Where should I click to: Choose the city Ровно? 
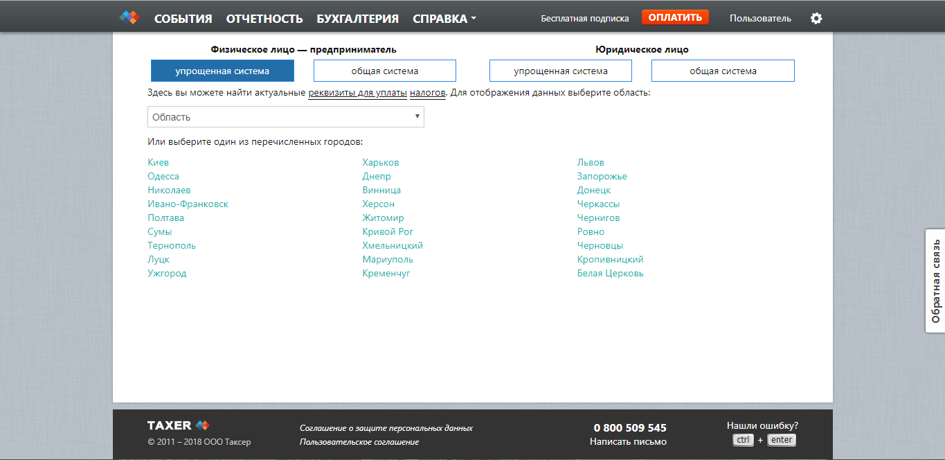coord(591,231)
